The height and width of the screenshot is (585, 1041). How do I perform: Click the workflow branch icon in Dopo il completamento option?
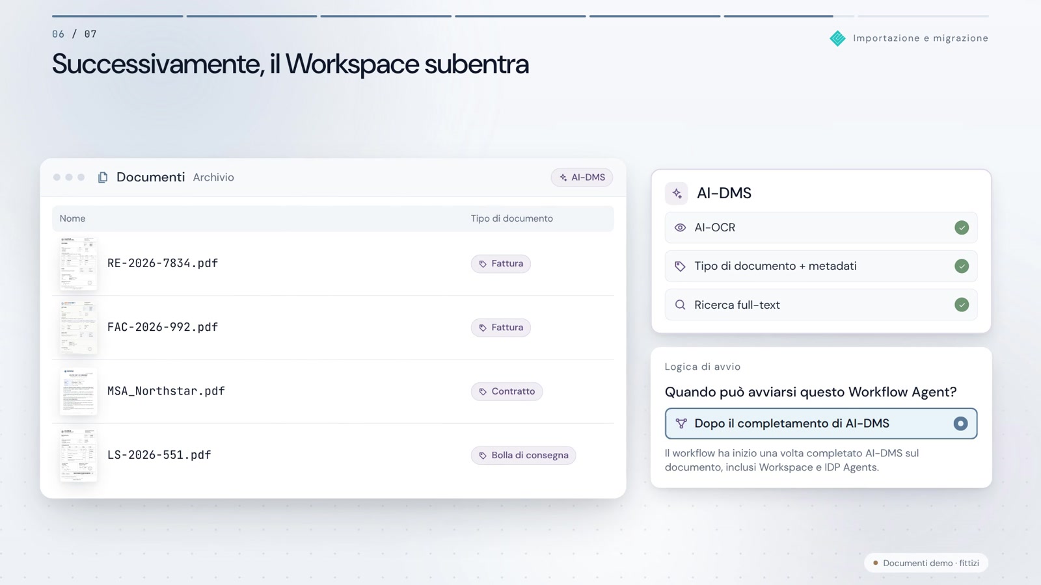(681, 424)
